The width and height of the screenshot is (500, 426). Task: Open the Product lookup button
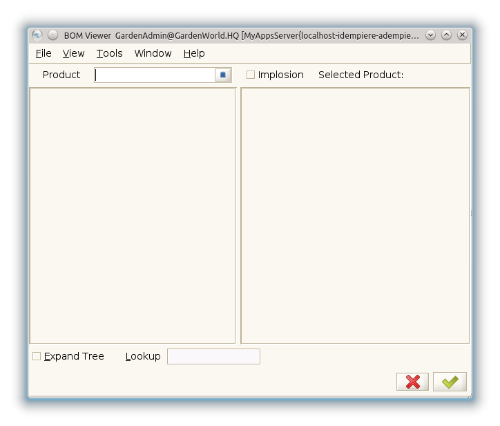click(x=222, y=75)
